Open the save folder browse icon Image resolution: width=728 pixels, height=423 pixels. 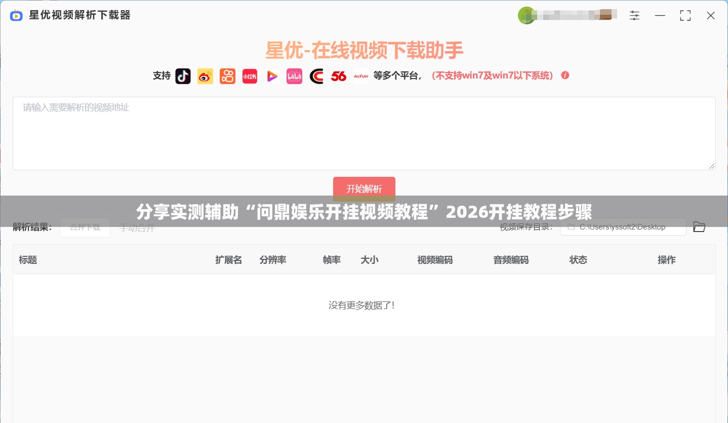coord(699,227)
